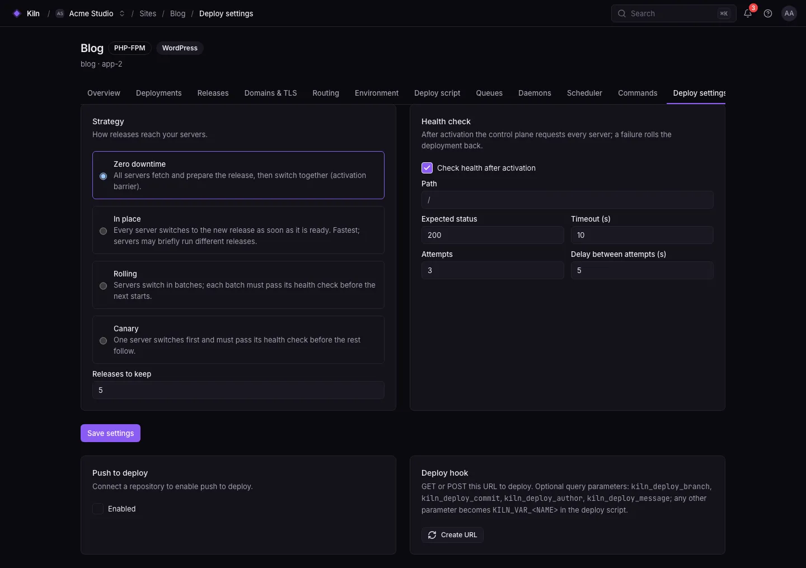Open the AA user avatar menu

click(x=789, y=13)
